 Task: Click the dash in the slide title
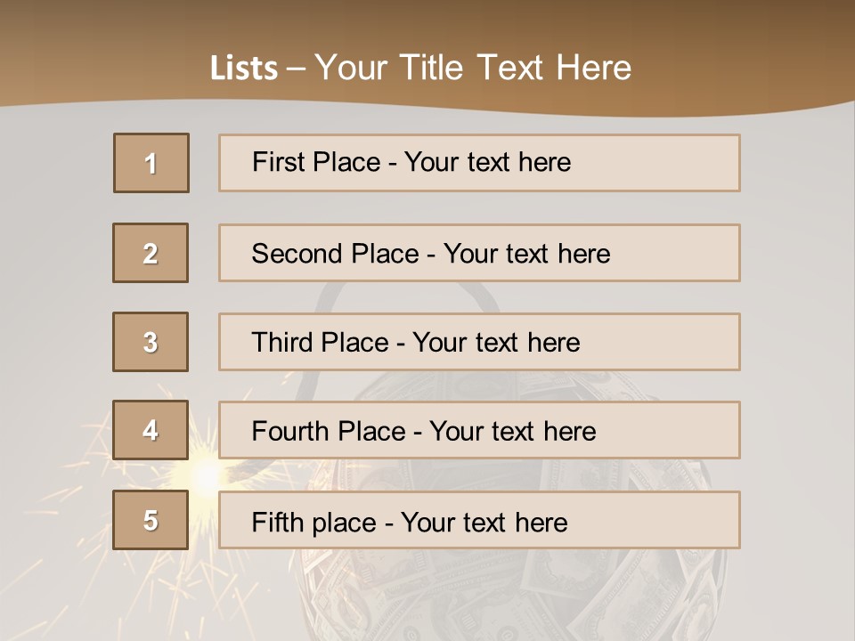[x=297, y=68]
